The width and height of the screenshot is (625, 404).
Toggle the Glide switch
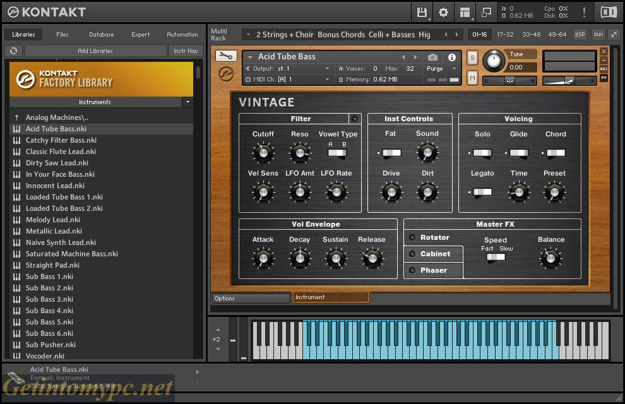click(519, 153)
